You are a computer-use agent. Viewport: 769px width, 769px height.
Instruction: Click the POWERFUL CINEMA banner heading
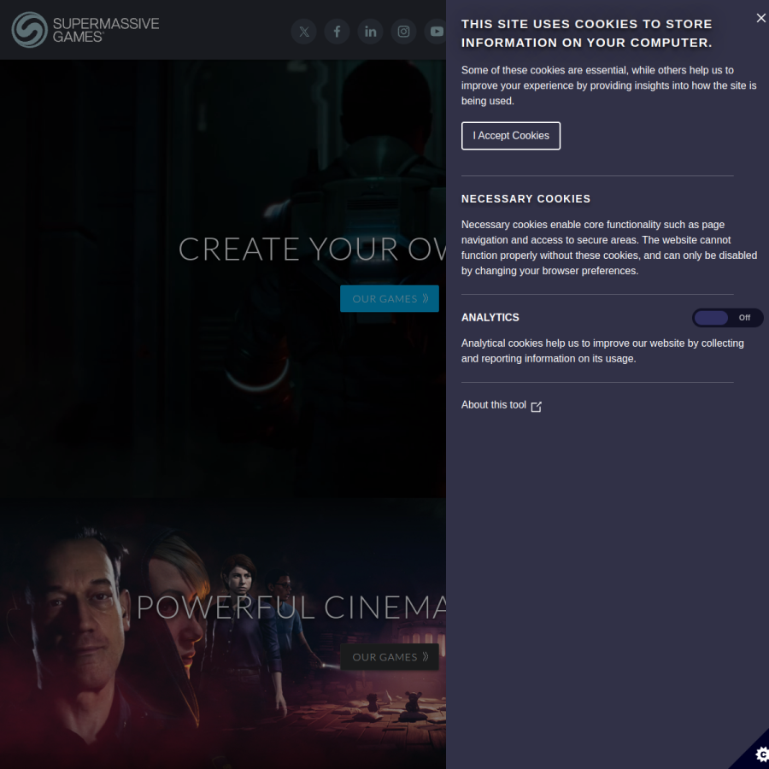click(291, 608)
